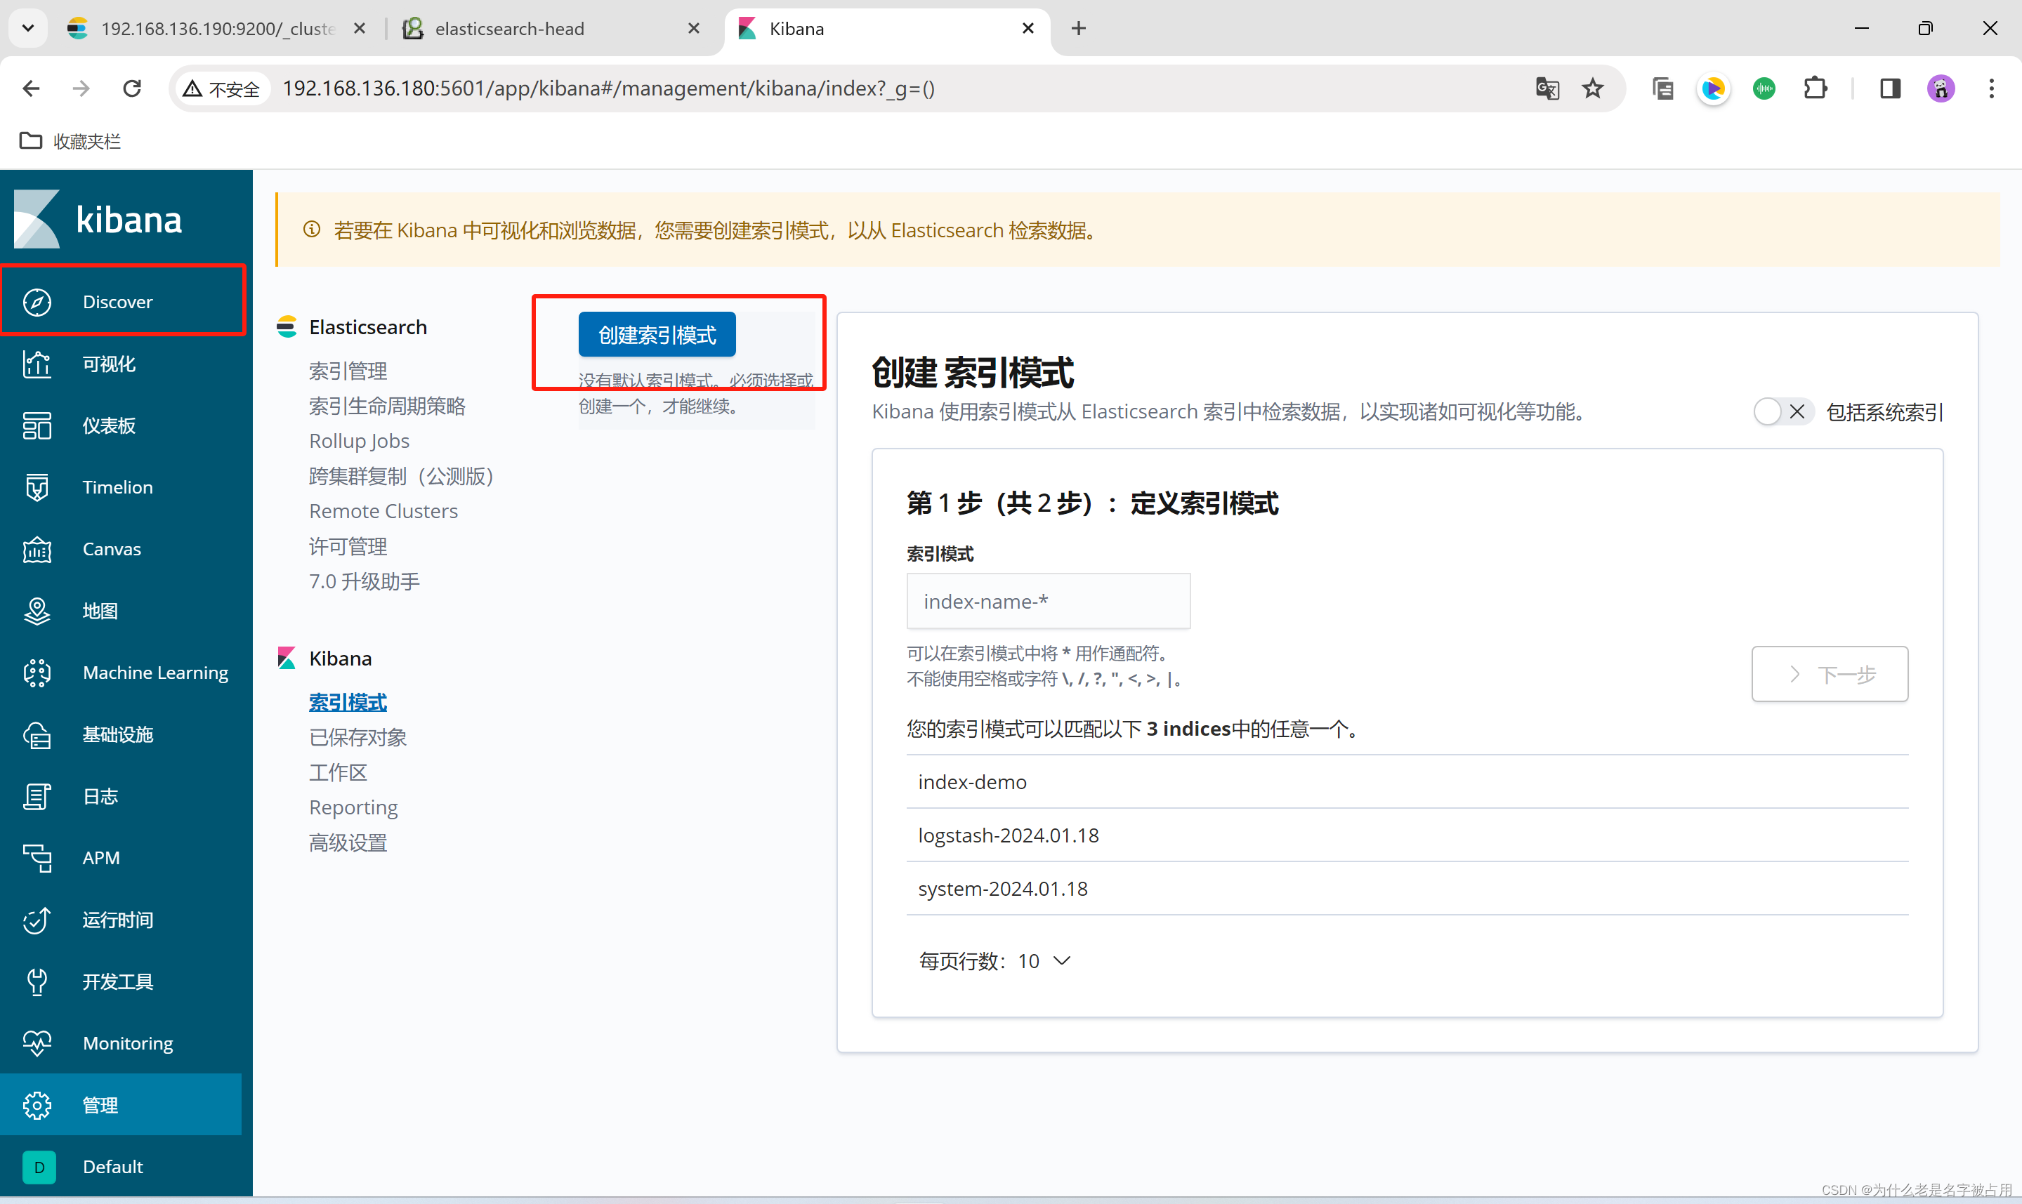Click the index pattern input field
Screen dimensions: 2022x1204
[x=1047, y=601]
